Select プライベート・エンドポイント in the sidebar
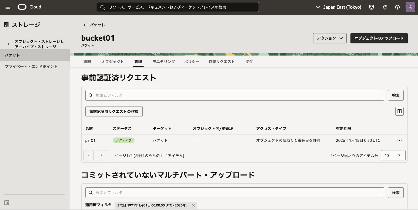This screenshot has width=418, height=210. (x=35, y=66)
